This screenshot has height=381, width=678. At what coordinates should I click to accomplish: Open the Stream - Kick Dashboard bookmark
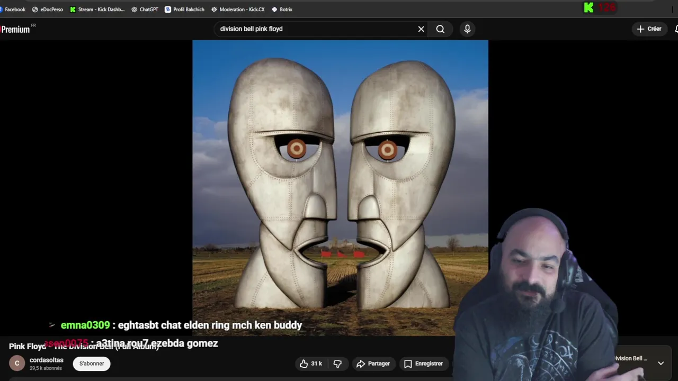[97, 9]
